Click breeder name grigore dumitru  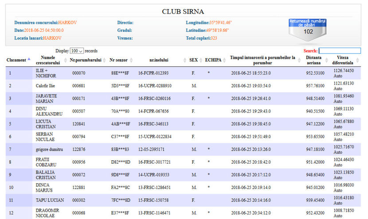pos(49,150)
